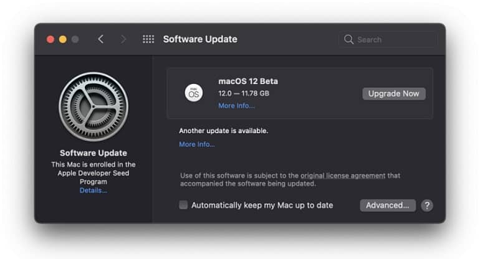Open the Details... link for the Seed Program
This screenshot has height=259, width=480.
[x=94, y=191]
